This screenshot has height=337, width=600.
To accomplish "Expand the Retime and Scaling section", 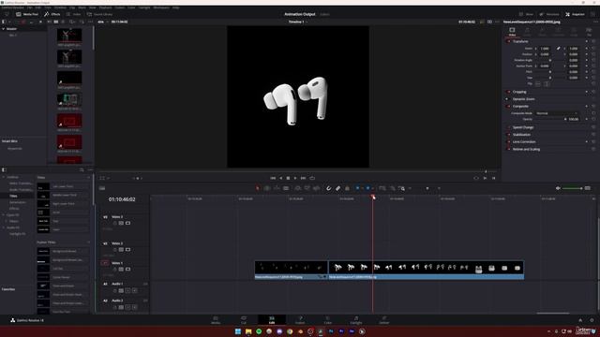I will click(x=526, y=150).
